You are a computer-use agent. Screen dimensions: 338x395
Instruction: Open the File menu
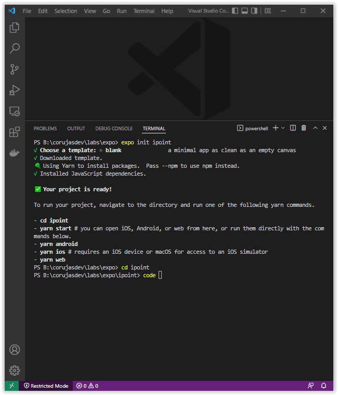pyautogui.click(x=27, y=11)
